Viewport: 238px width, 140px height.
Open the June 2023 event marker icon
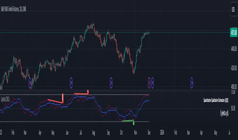tap(71, 83)
